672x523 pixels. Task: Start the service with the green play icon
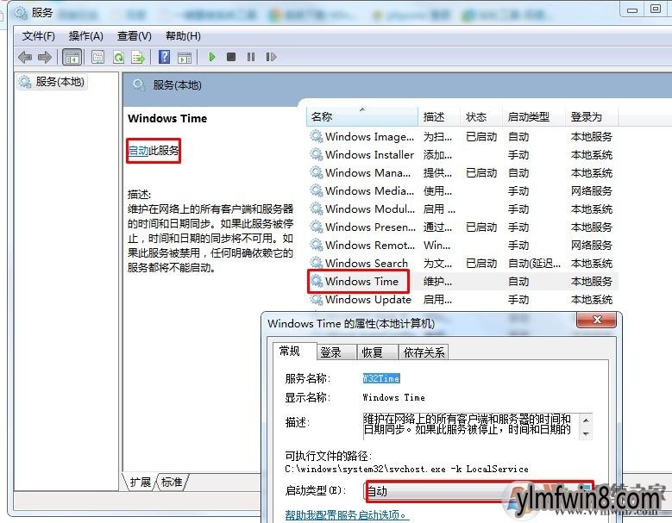click(x=211, y=57)
